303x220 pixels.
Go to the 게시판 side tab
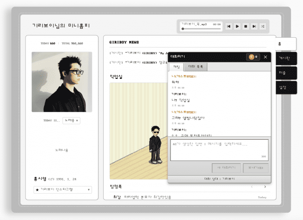click(286, 58)
